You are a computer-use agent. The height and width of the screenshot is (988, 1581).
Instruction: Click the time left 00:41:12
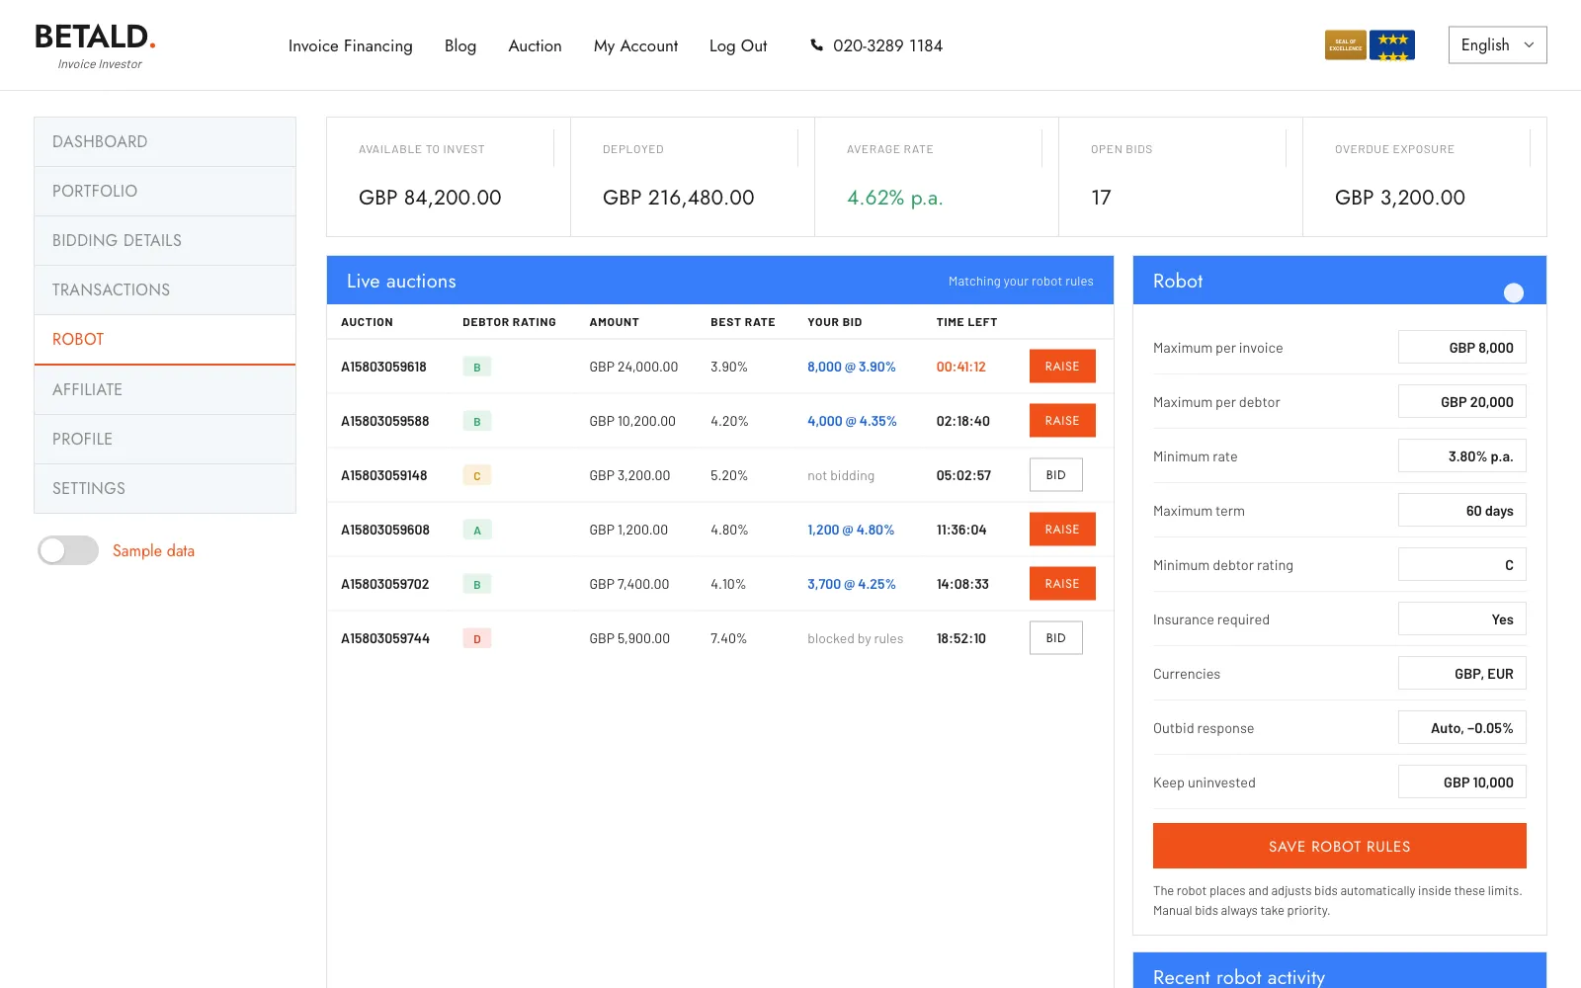point(960,367)
